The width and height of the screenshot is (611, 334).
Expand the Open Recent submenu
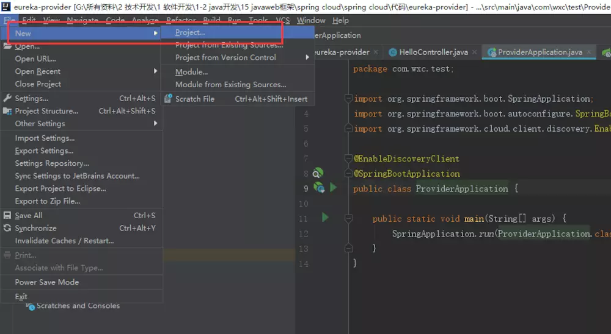click(155, 71)
